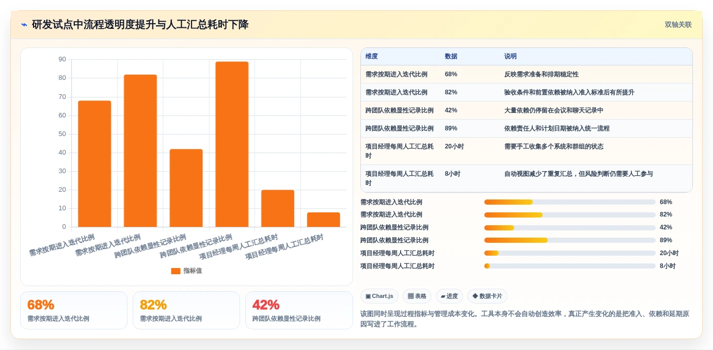Screen dimensions: 713x350
Task: Click the orange 指标值 legend swatch
Action: coord(176,271)
